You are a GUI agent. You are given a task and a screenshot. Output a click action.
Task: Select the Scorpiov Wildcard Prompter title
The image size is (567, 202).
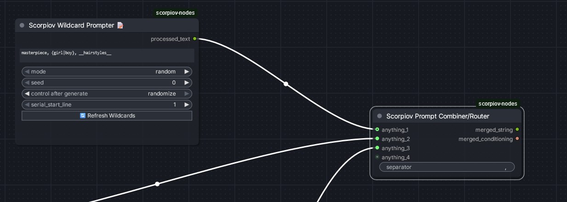(x=71, y=25)
